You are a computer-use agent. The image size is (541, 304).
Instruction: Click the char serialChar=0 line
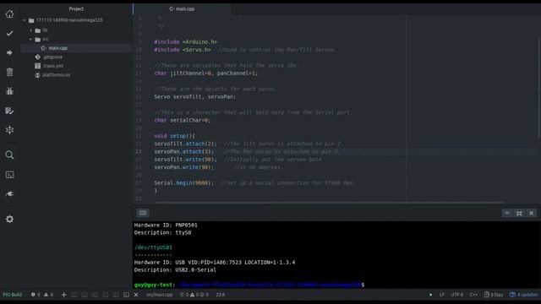tap(183, 120)
